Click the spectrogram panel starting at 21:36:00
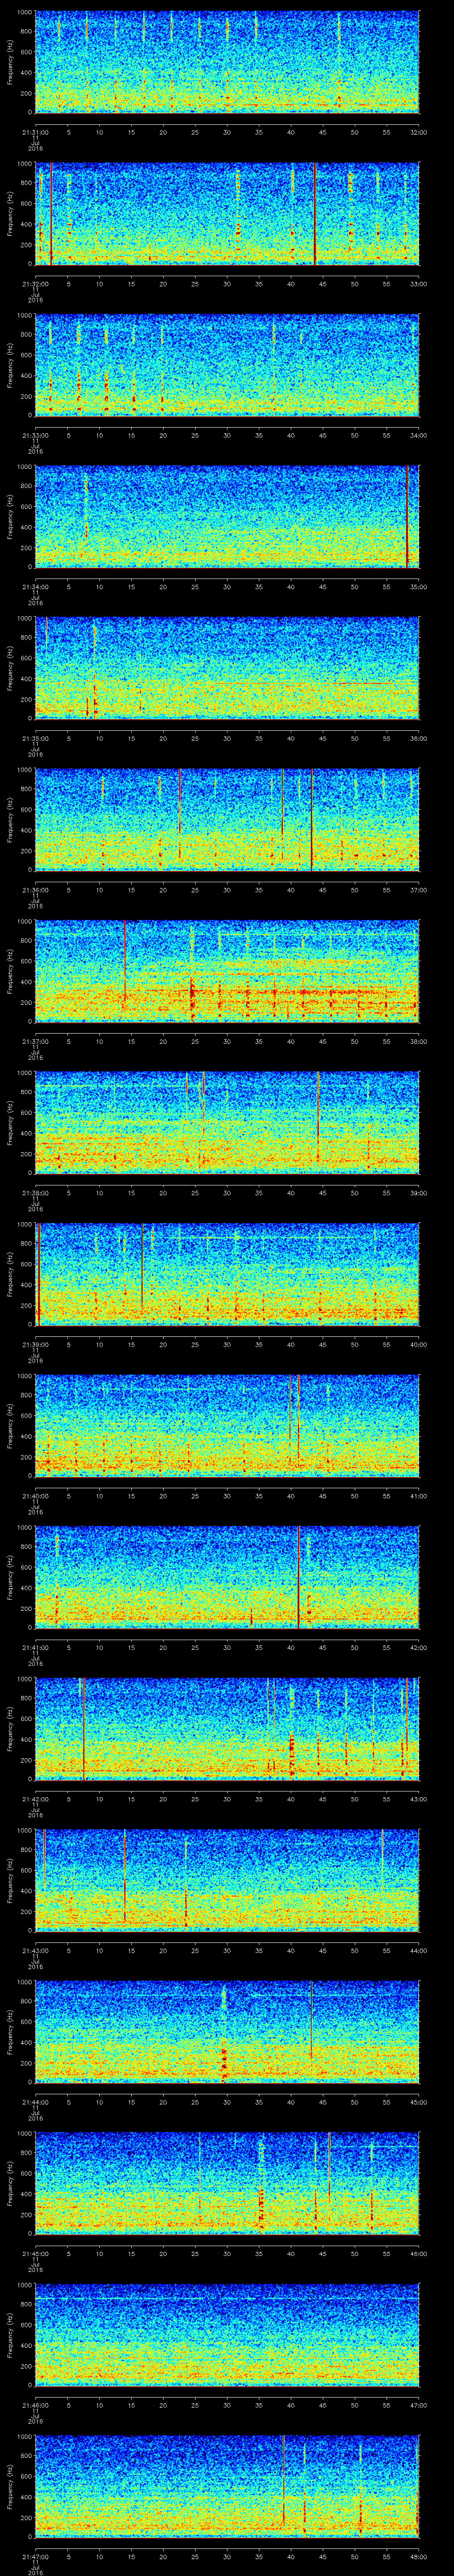 pos(227,819)
